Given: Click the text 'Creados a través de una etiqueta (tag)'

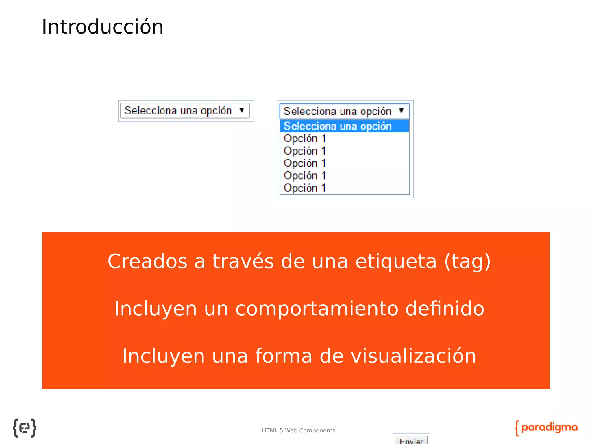Looking at the screenshot, I should pyautogui.click(x=299, y=261).
